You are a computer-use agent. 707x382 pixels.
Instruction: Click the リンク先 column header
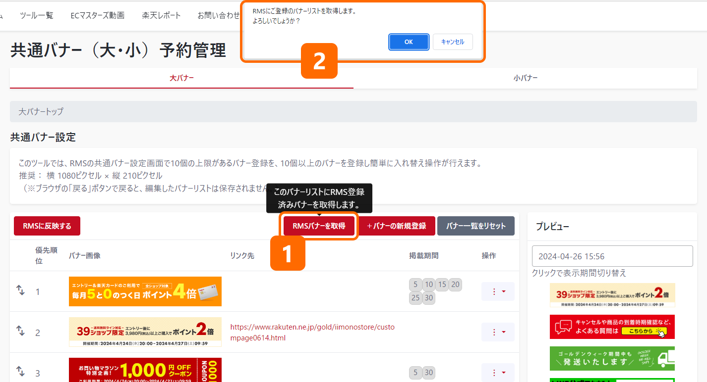242,256
